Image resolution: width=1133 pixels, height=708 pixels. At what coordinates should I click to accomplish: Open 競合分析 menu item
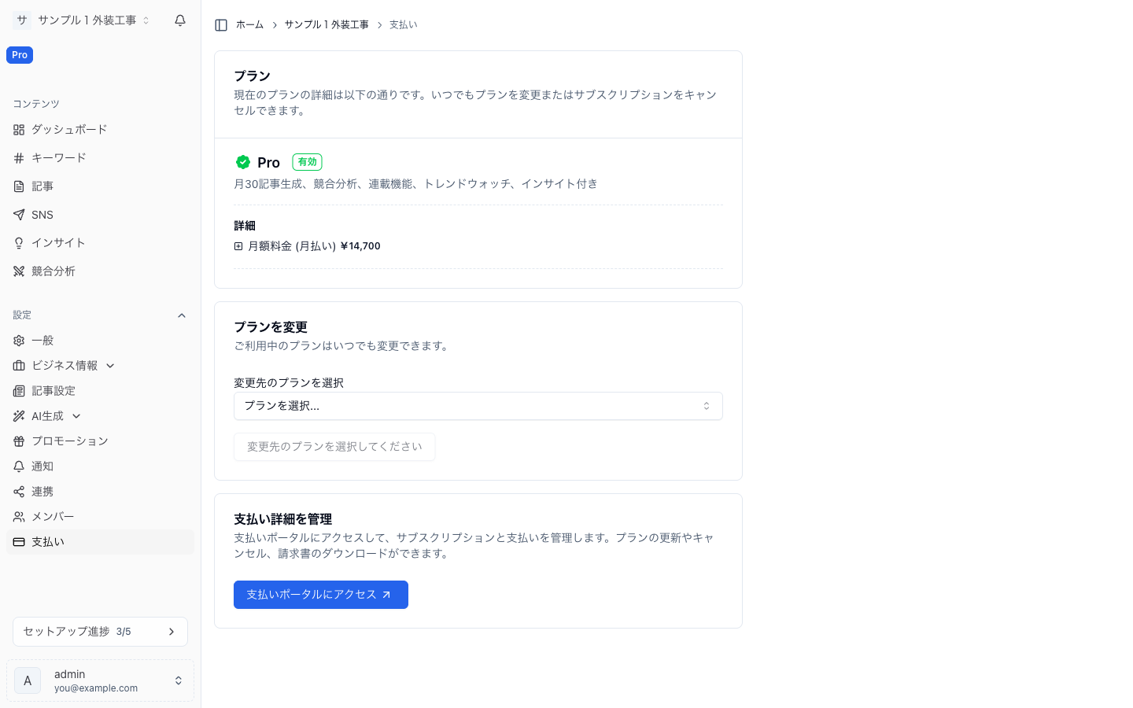point(100,271)
